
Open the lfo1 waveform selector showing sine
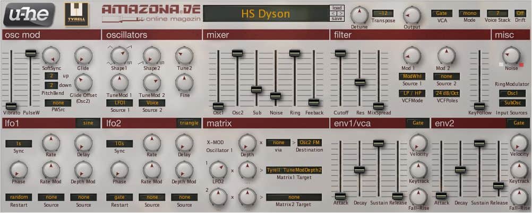(88, 123)
